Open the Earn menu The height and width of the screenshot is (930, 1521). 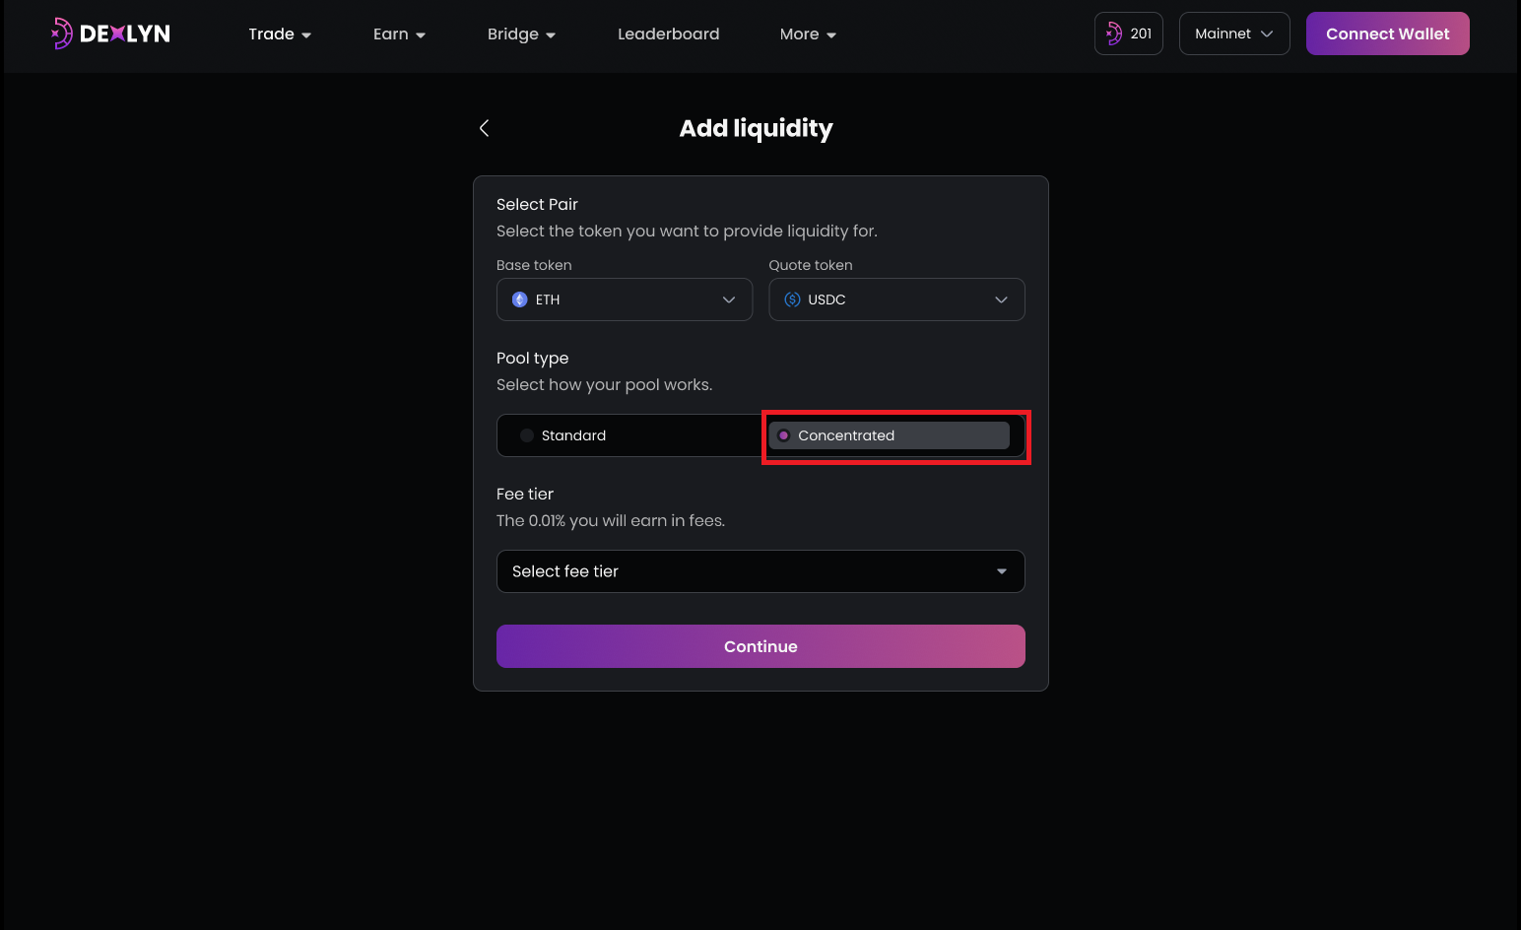[x=399, y=34]
